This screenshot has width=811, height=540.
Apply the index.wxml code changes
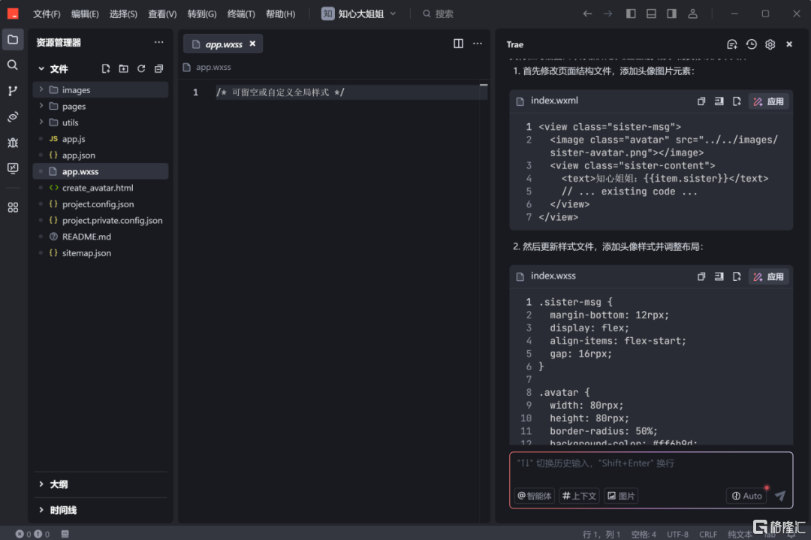point(769,101)
